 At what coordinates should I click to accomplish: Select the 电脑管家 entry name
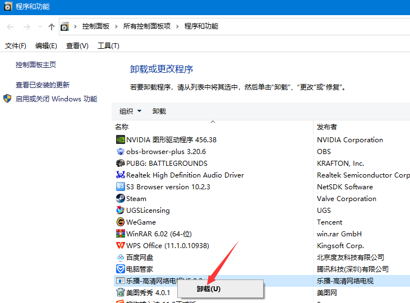(140, 269)
